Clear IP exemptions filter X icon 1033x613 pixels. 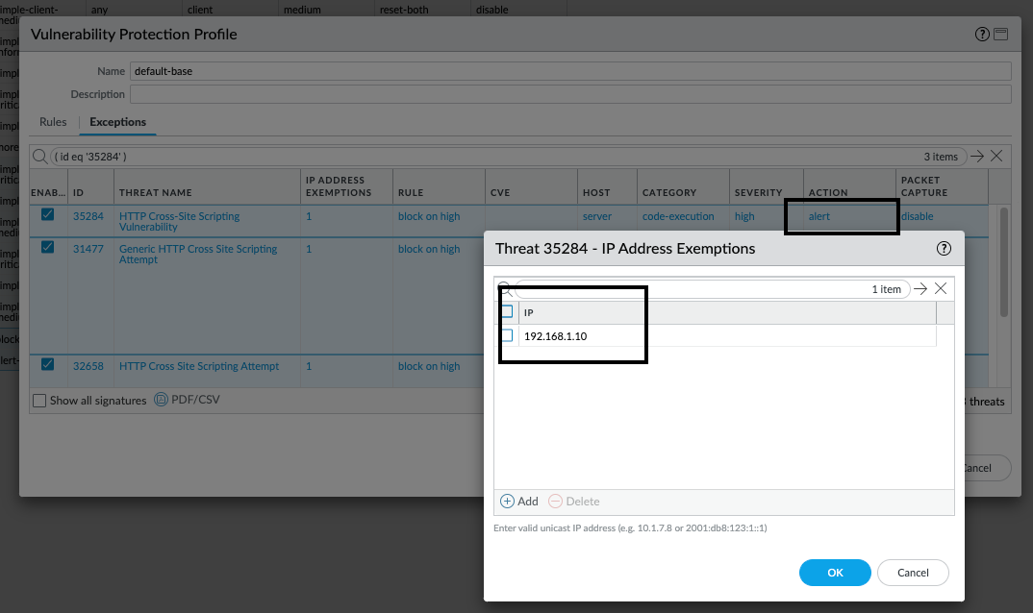(x=941, y=288)
